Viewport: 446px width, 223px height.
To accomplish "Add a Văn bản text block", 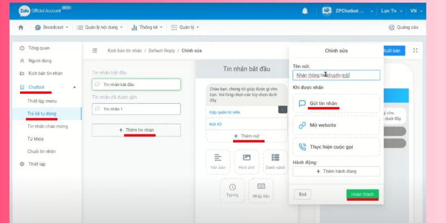I will pyautogui.click(x=218, y=162).
